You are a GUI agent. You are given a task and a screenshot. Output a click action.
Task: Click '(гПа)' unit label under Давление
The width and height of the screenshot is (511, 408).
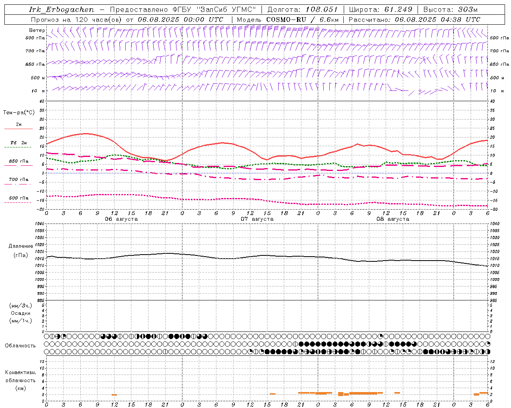pos(21,255)
